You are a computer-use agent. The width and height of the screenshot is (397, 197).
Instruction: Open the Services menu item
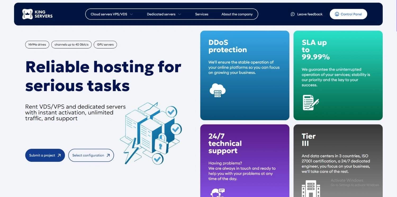pyautogui.click(x=202, y=14)
